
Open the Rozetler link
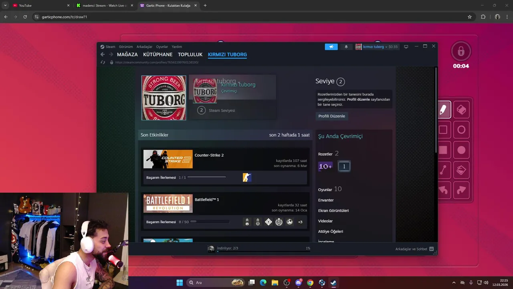pos(328,154)
